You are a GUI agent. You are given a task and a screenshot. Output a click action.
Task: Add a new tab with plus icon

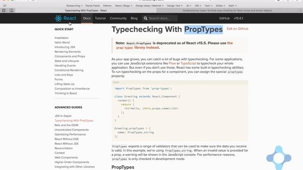tap(301, 10)
